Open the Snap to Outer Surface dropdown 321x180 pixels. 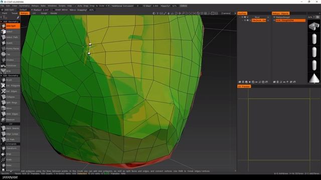(99, 6)
